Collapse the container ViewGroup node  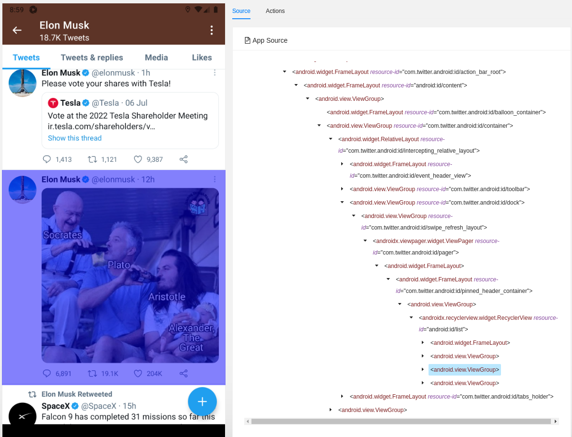319,126
